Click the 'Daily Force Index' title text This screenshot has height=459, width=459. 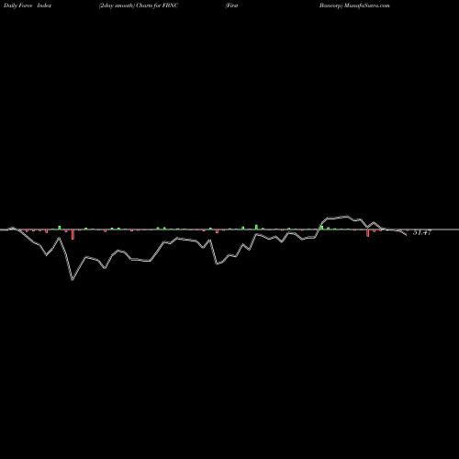28,6
